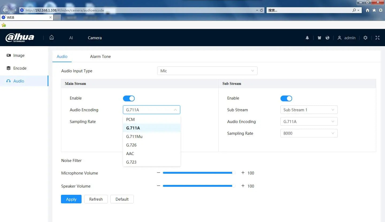
Task: Click the home icon in top navigation
Action: (x=52, y=38)
